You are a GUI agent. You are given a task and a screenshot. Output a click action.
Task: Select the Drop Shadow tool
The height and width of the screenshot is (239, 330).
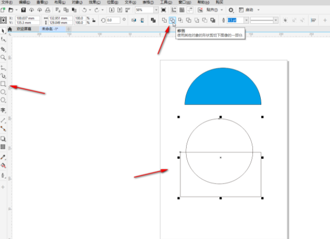pyautogui.click(x=4, y=138)
